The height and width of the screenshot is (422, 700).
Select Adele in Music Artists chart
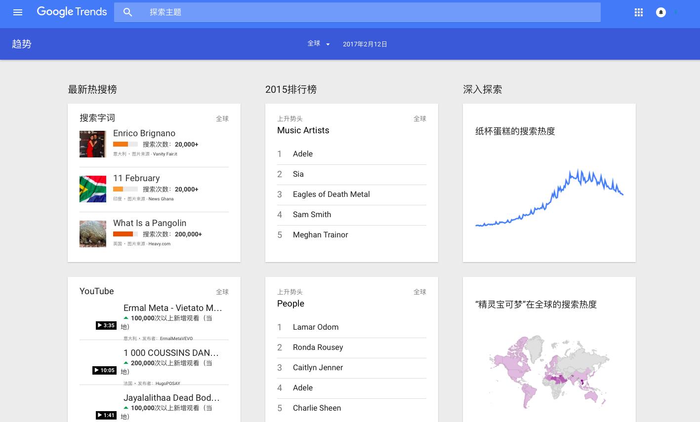[x=303, y=154]
